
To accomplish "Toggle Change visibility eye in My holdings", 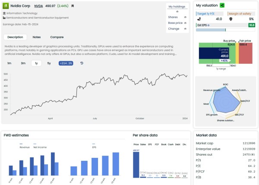I will [184, 29].
